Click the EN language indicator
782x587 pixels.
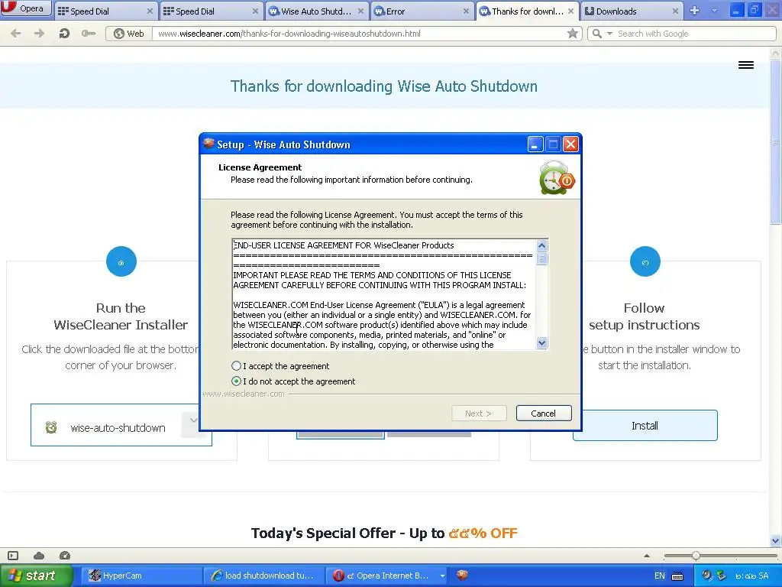(659, 576)
